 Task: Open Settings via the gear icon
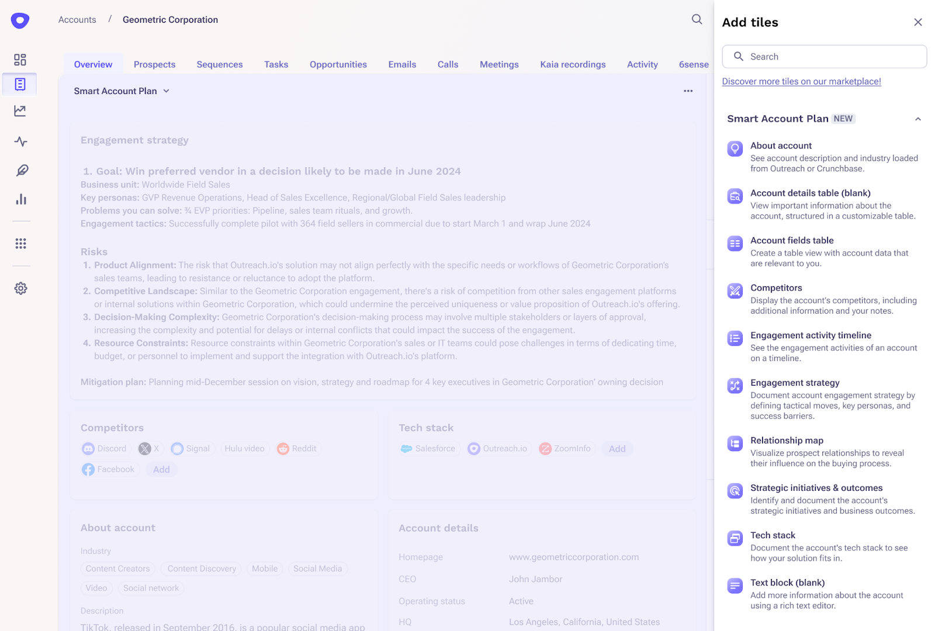tap(20, 288)
